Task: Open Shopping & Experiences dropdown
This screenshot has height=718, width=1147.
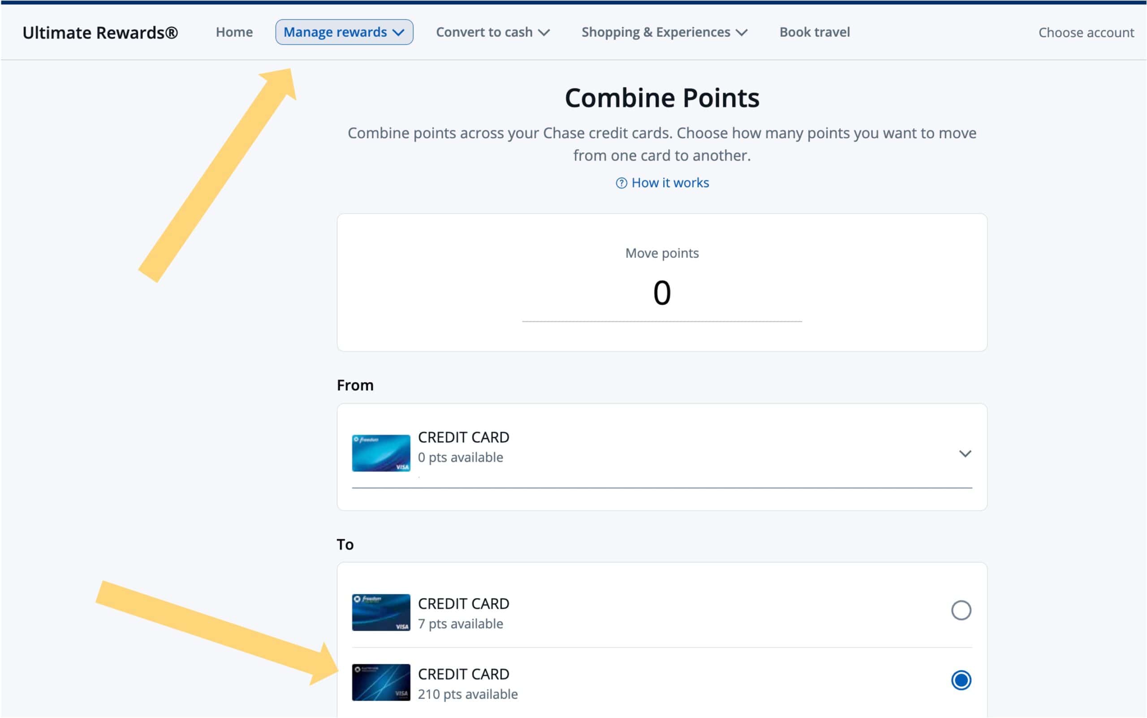Action: [x=664, y=32]
